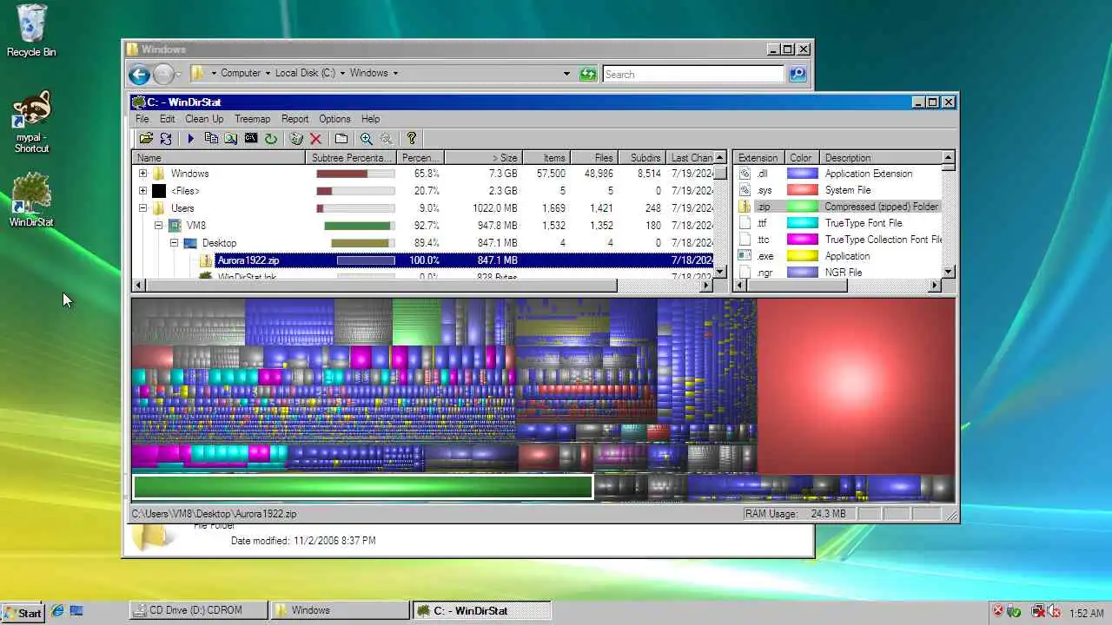Collapse the Users folder tree node
Image resolution: width=1112 pixels, height=625 pixels.
pos(143,208)
